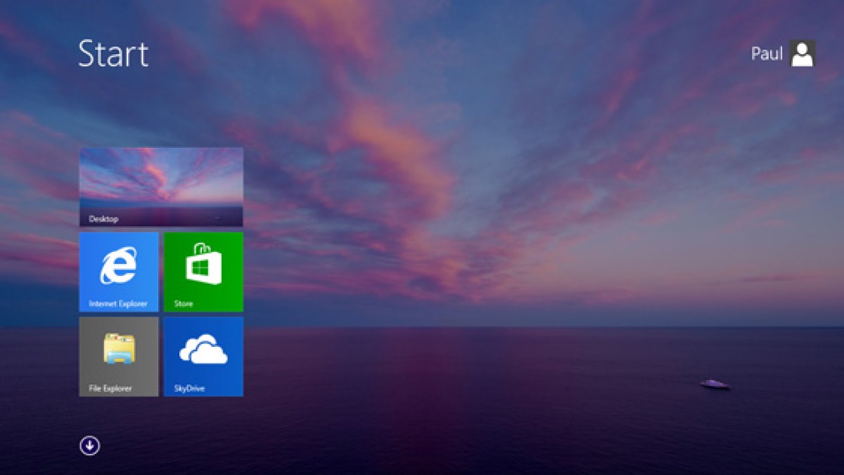Launch the blue Internet Explorer tile
Screen dimensions: 844x475
click(119, 272)
